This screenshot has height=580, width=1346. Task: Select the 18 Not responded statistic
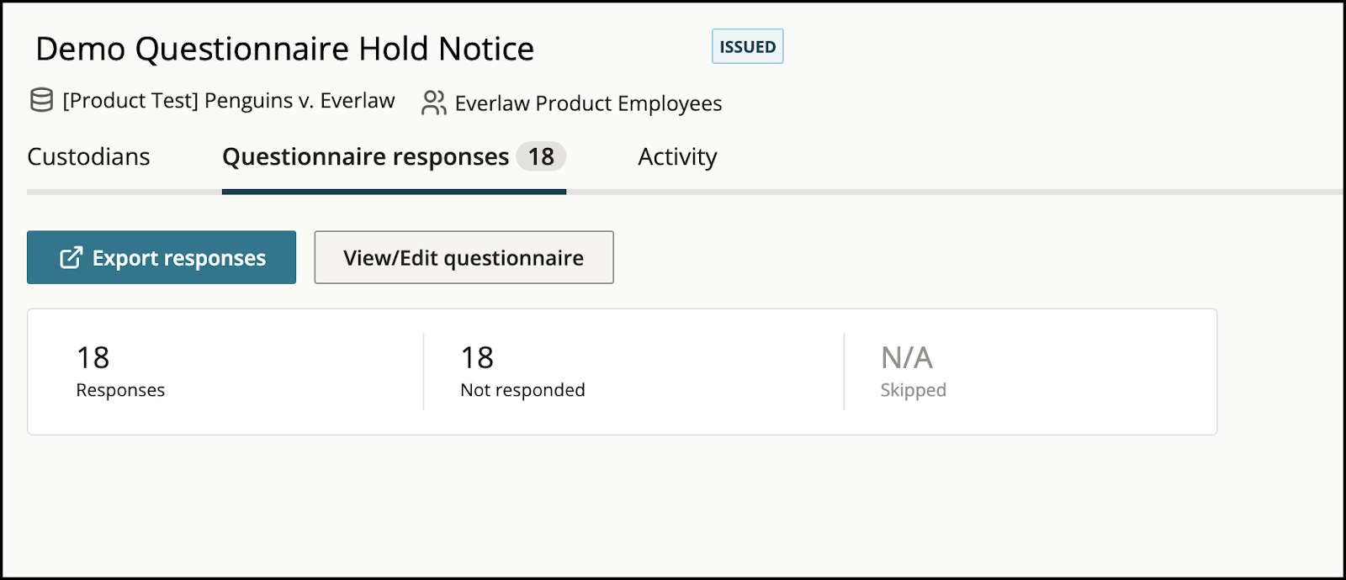522,371
